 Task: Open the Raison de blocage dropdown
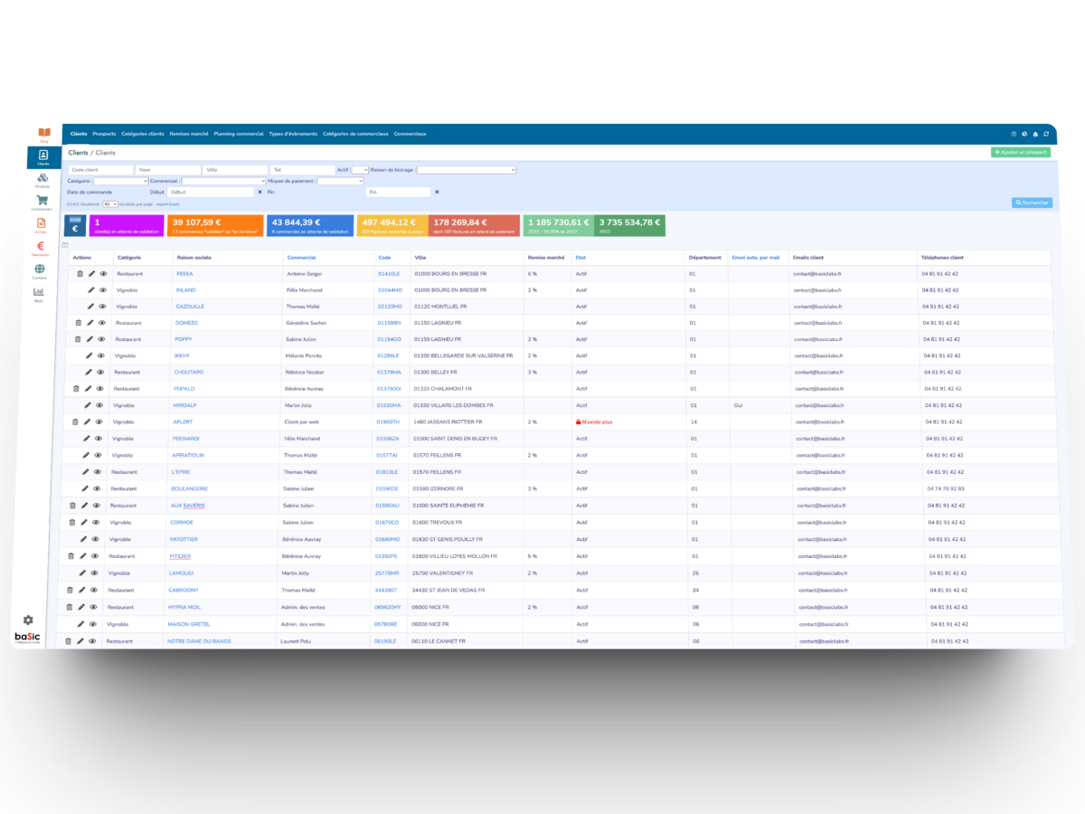click(466, 170)
